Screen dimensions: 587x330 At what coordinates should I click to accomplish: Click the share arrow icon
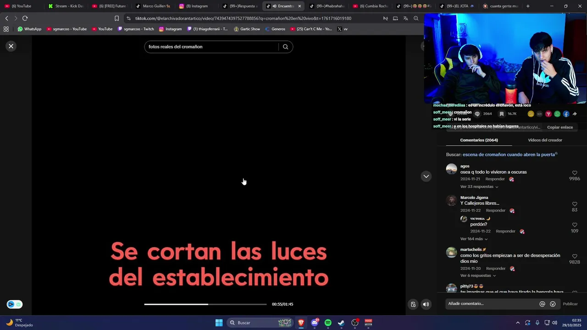tap(575, 114)
